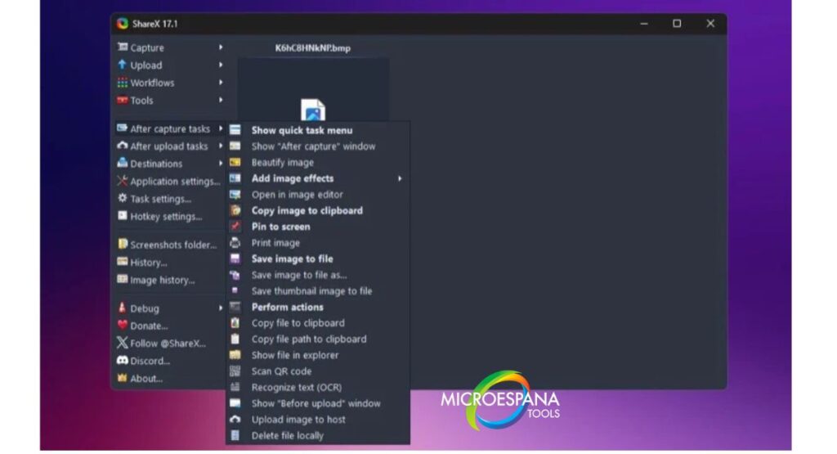
Task: Expand the Destinations submenu arrow
Action: click(221, 164)
